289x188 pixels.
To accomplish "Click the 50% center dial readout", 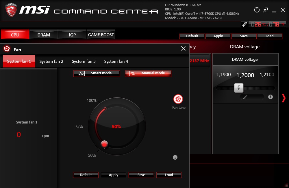I will (116, 127).
